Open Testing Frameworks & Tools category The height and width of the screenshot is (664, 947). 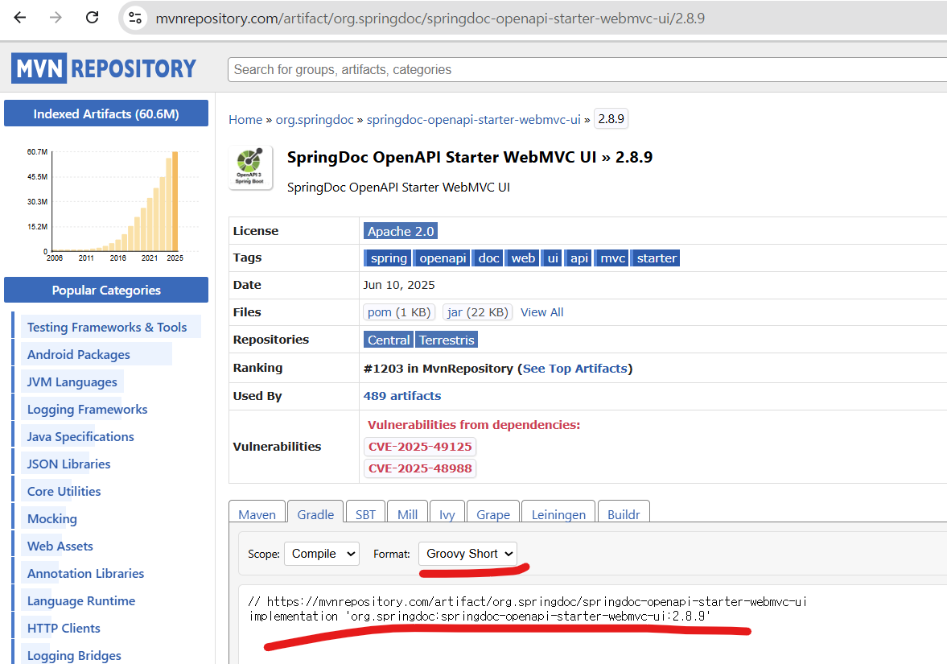(107, 327)
